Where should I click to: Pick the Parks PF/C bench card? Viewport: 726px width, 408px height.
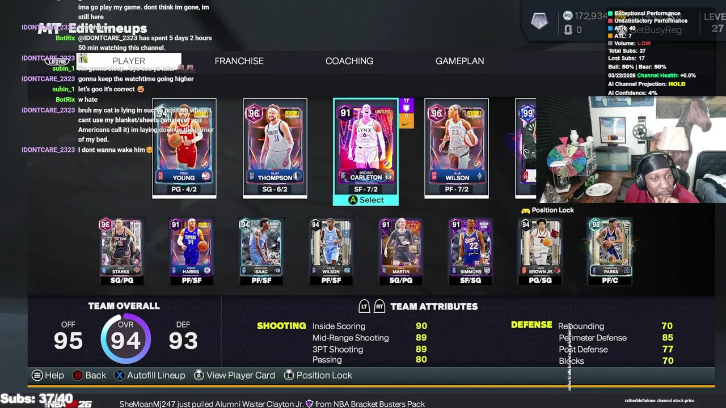[610, 251]
